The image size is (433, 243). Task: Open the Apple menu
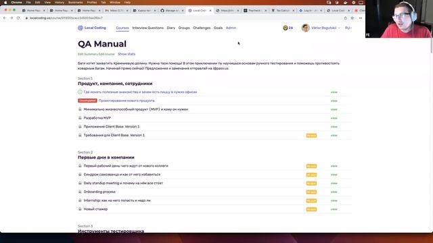(5, 3)
